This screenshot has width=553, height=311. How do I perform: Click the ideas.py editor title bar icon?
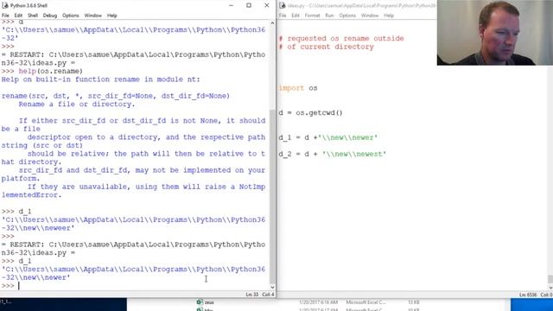click(x=283, y=5)
